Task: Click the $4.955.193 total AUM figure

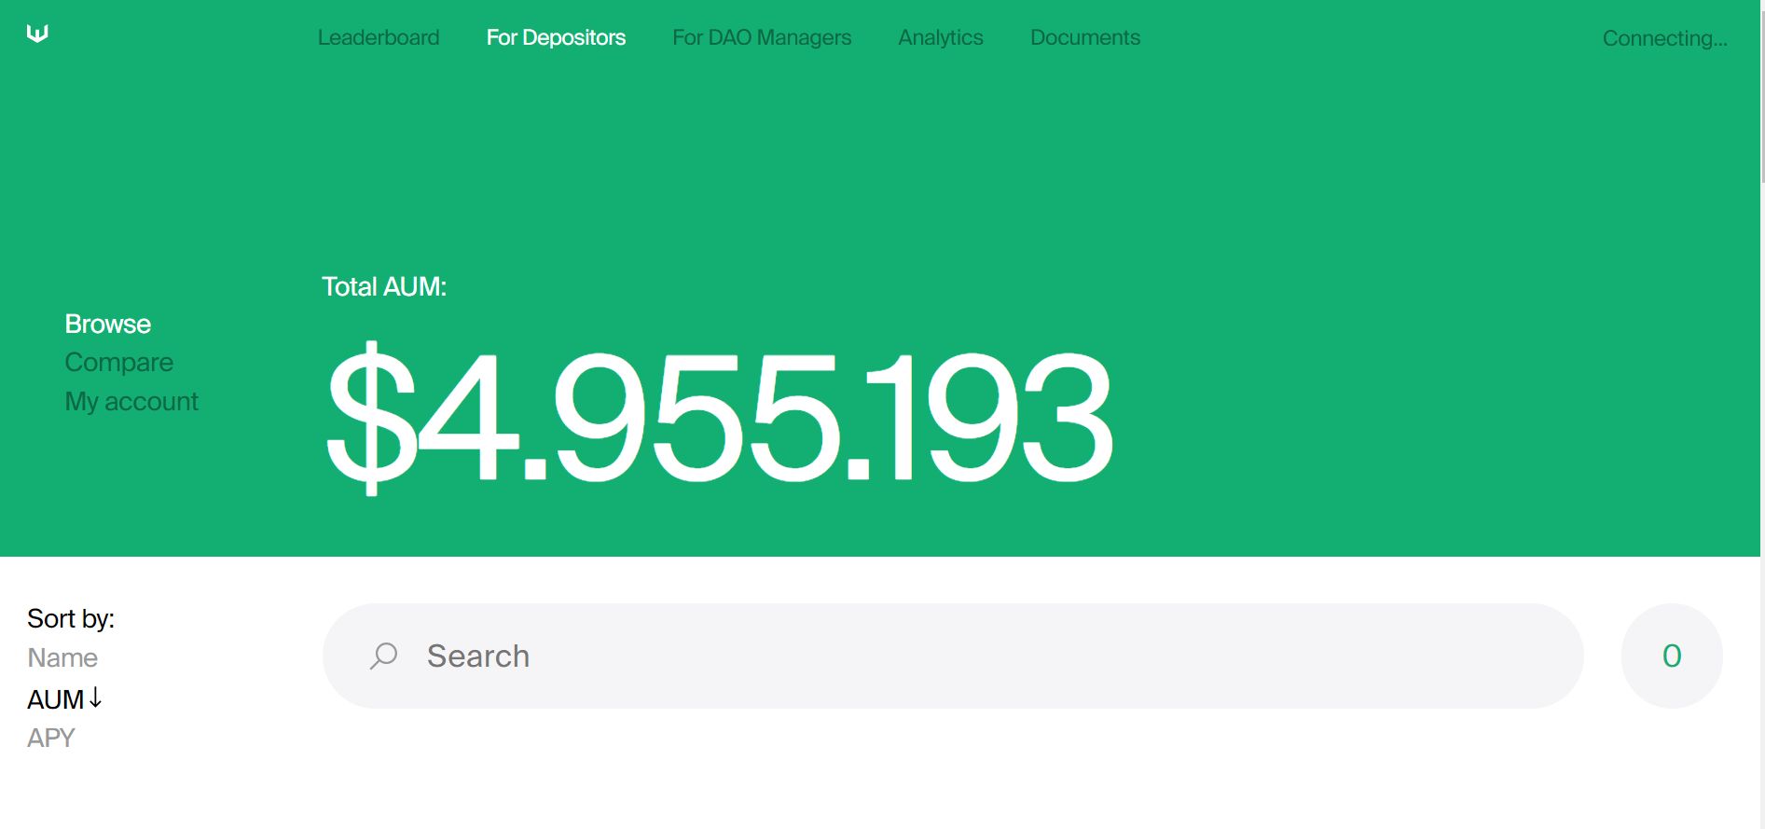Action: pyautogui.click(x=719, y=417)
